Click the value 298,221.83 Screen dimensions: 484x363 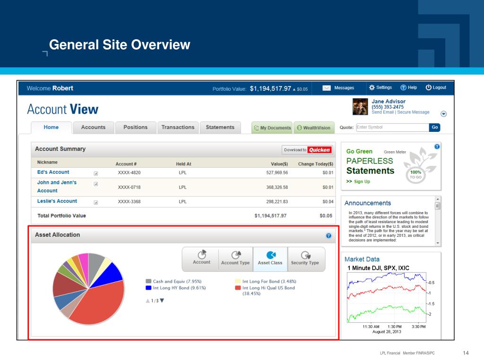[277, 202]
